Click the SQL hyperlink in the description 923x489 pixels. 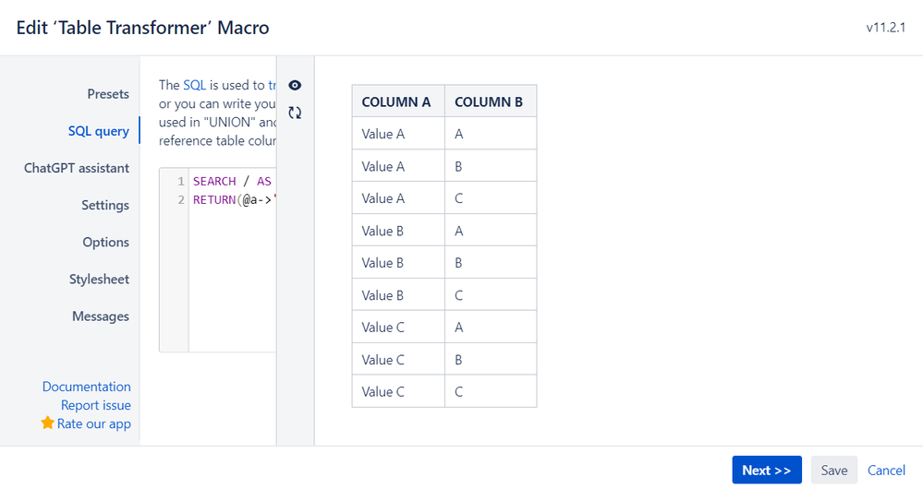(194, 85)
